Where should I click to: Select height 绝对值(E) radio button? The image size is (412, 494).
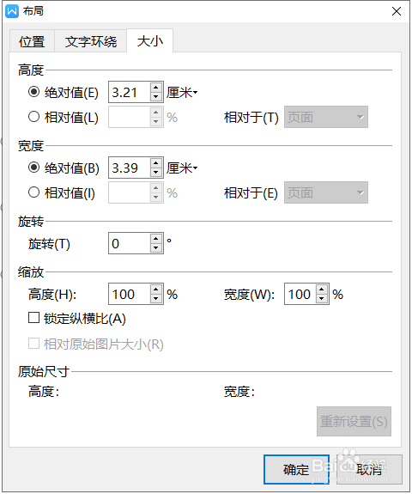click(33, 92)
